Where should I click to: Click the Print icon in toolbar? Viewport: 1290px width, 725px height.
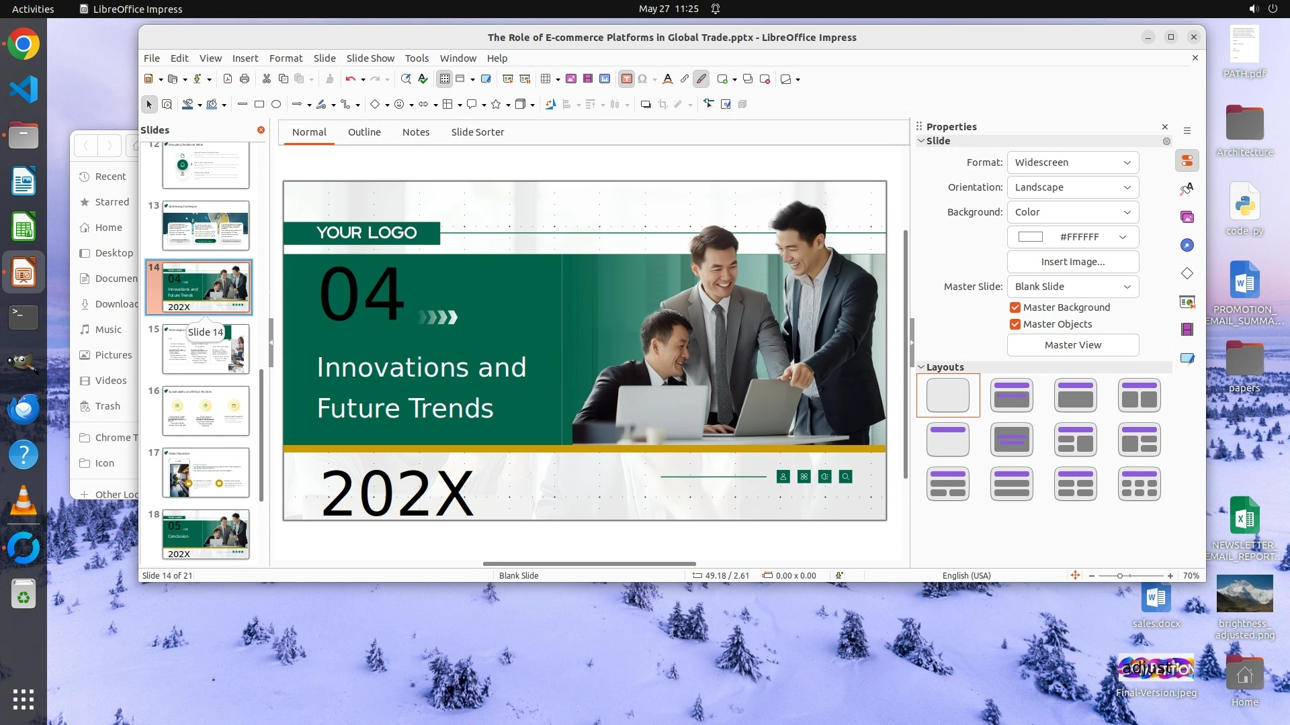(245, 79)
